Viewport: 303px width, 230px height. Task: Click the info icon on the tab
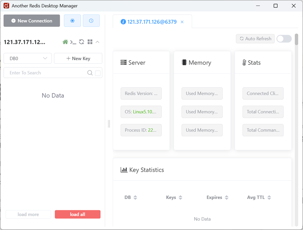123,22
